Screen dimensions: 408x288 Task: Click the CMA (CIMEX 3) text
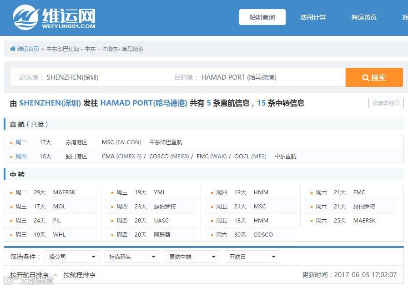coord(122,157)
